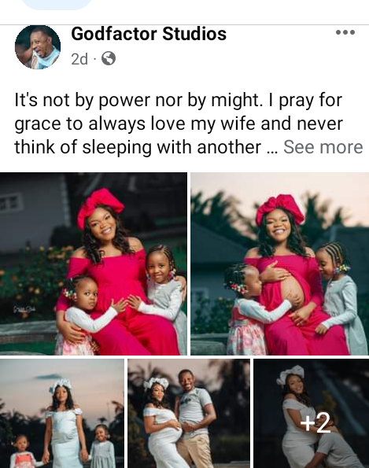The width and height of the screenshot is (369, 468).
Task: Click the white headpiece in woman-in-white photo
Action: point(61,385)
